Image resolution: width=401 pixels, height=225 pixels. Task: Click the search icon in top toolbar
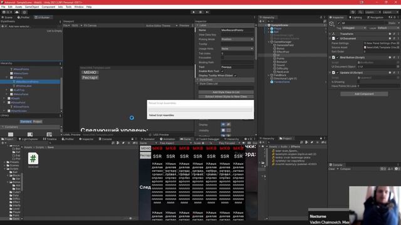[x=360, y=12]
